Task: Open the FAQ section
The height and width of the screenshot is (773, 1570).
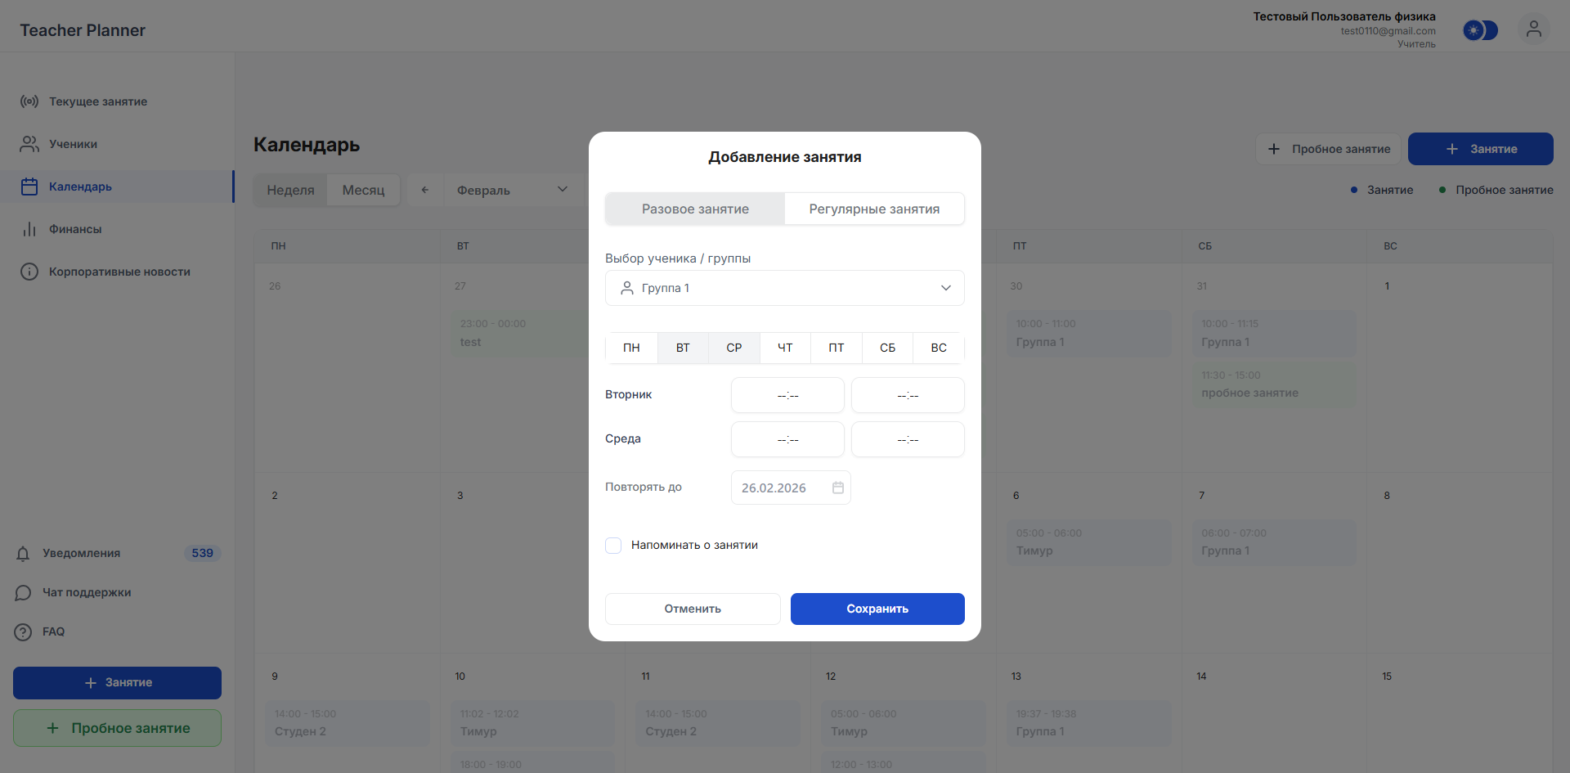Action: 54,631
